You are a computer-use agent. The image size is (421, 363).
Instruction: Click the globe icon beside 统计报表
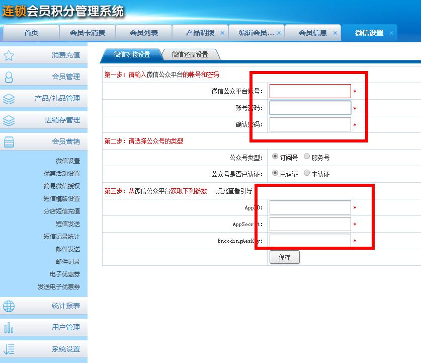(9, 306)
